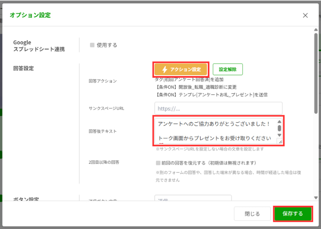Image resolution: width=321 pixels, height=229 pixels.
Task: Click the タグ[初回アンケート回答済]を追加 text
Action: (189, 79)
